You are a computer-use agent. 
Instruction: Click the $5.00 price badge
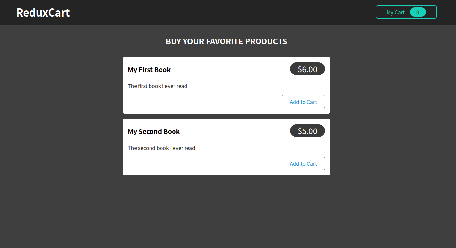pyautogui.click(x=307, y=130)
